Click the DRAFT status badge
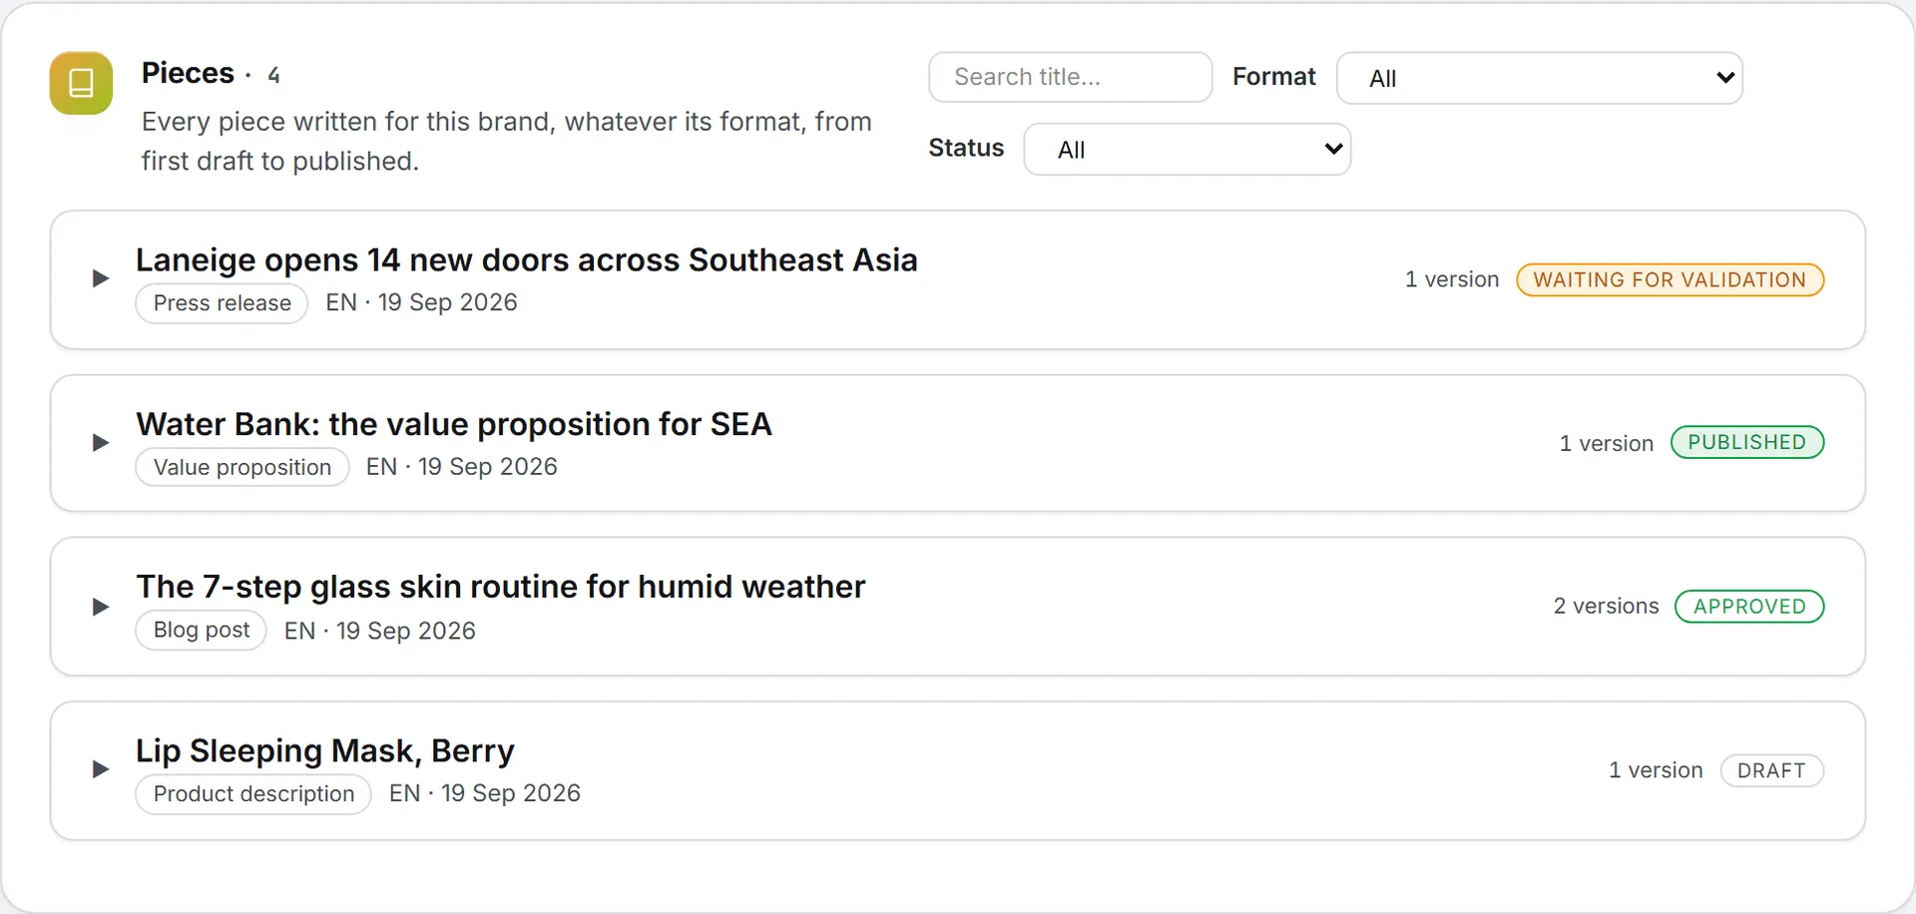Screen dimensions: 1916x914 [x=1771, y=770]
